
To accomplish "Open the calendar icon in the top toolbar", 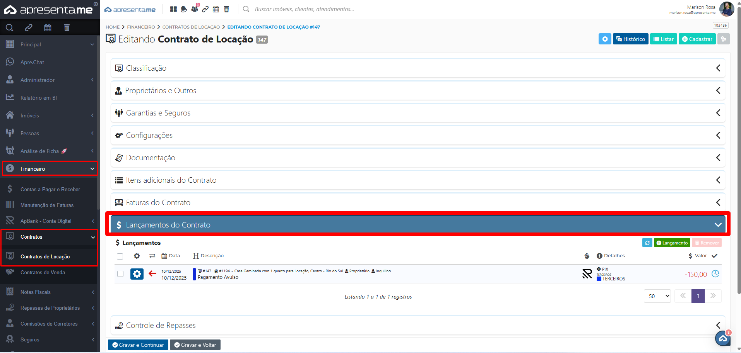I will 216,9.
